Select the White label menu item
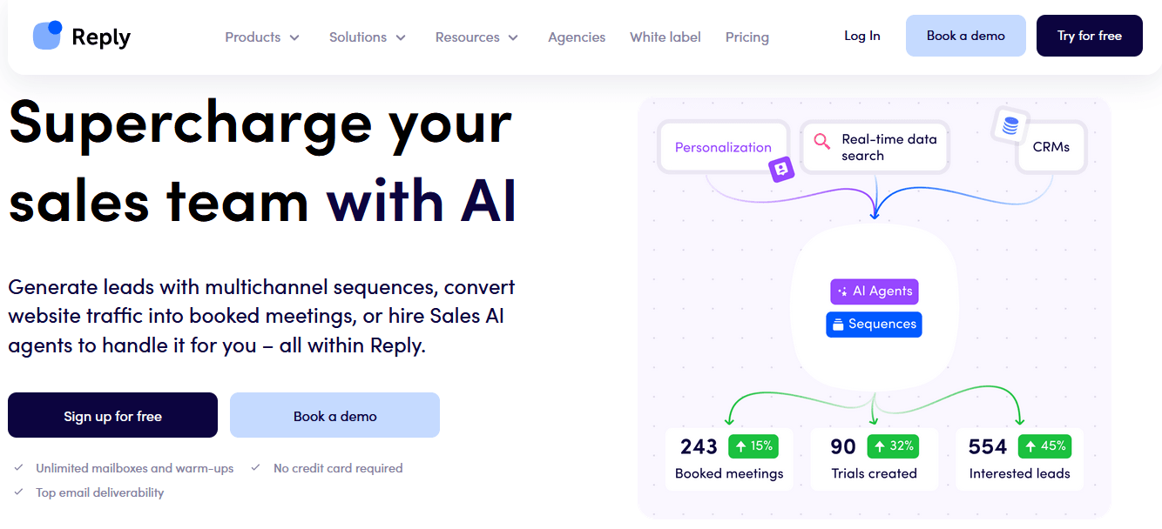 pyautogui.click(x=665, y=37)
